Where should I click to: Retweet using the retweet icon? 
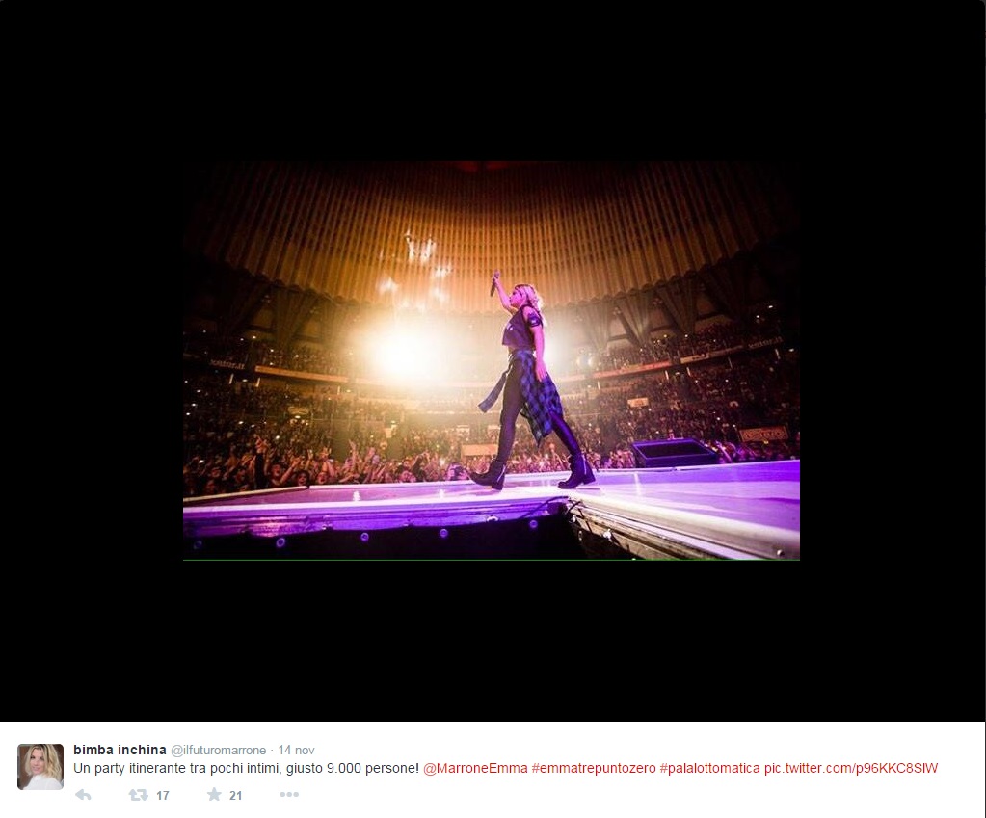tap(138, 795)
